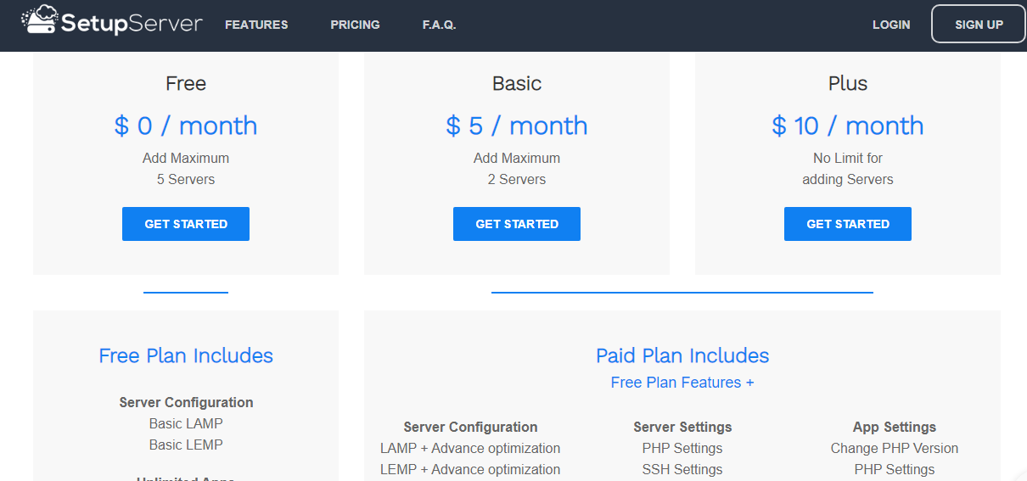Click the Paid Plan Includes heading
1027x481 pixels.
click(x=682, y=355)
